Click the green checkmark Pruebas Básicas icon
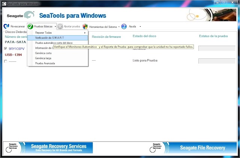 (x=30, y=27)
